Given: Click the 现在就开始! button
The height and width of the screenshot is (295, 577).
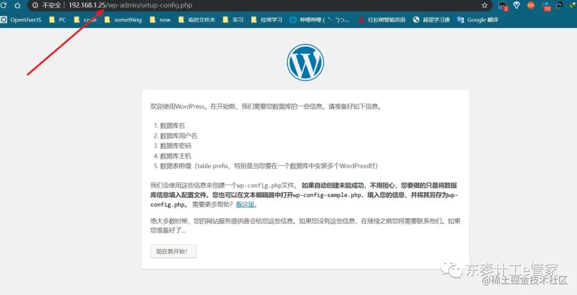Looking at the screenshot, I should (x=173, y=251).
